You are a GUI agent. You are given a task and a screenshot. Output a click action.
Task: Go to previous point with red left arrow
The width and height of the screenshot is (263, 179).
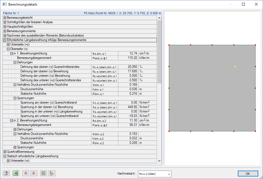click(x=25, y=173)
